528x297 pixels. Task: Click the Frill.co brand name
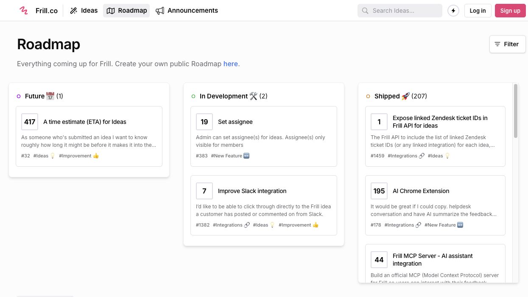tap(47, 11)
